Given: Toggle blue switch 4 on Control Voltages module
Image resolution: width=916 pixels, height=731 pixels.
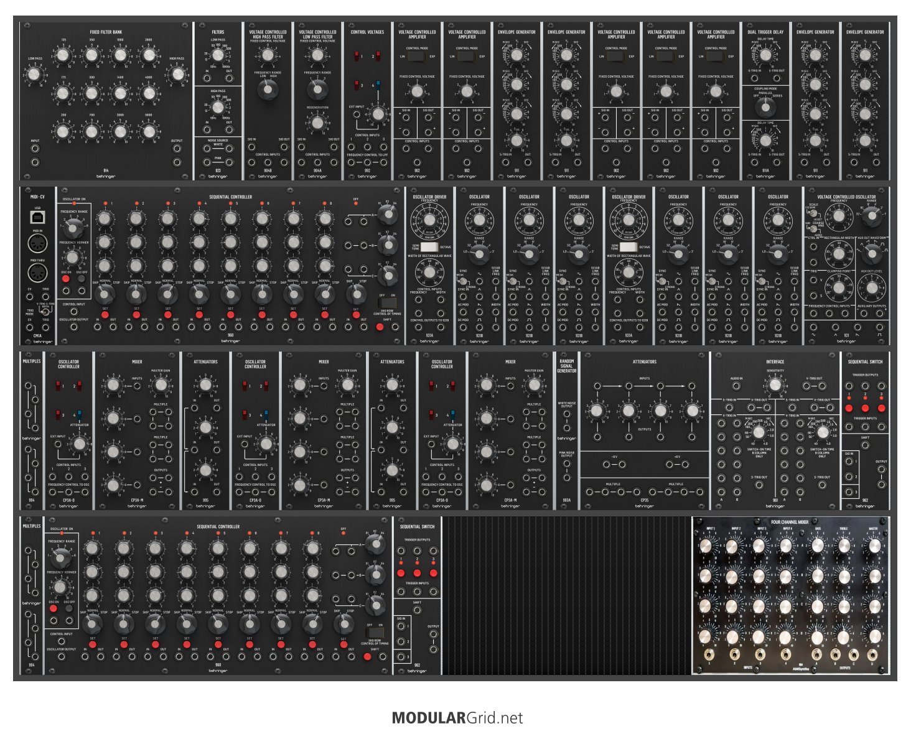Looking at the screenshot, I should (378, 85).
